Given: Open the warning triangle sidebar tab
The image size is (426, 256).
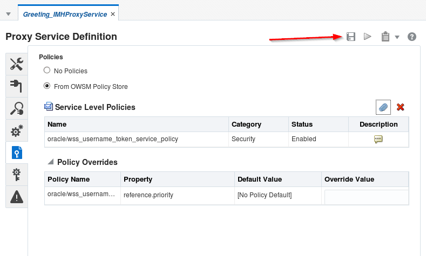Looking at the screenshot, I should point(17,197).
